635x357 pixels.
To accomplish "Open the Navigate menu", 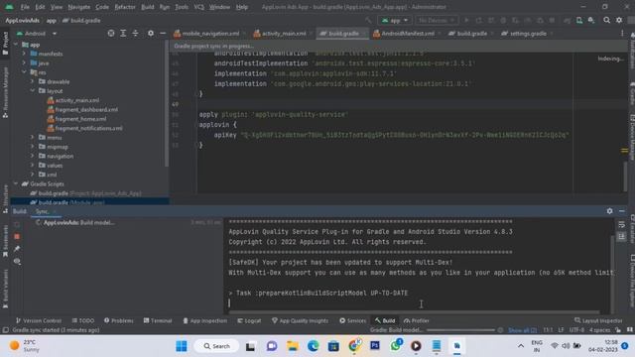I will click(79, 7).
